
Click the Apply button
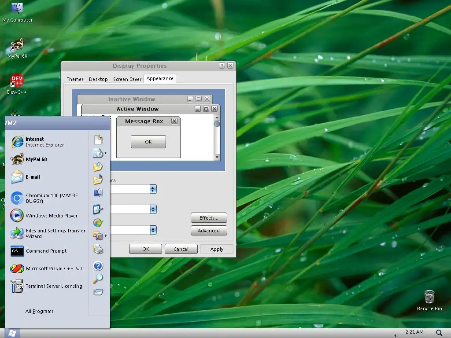coord(217,249)
